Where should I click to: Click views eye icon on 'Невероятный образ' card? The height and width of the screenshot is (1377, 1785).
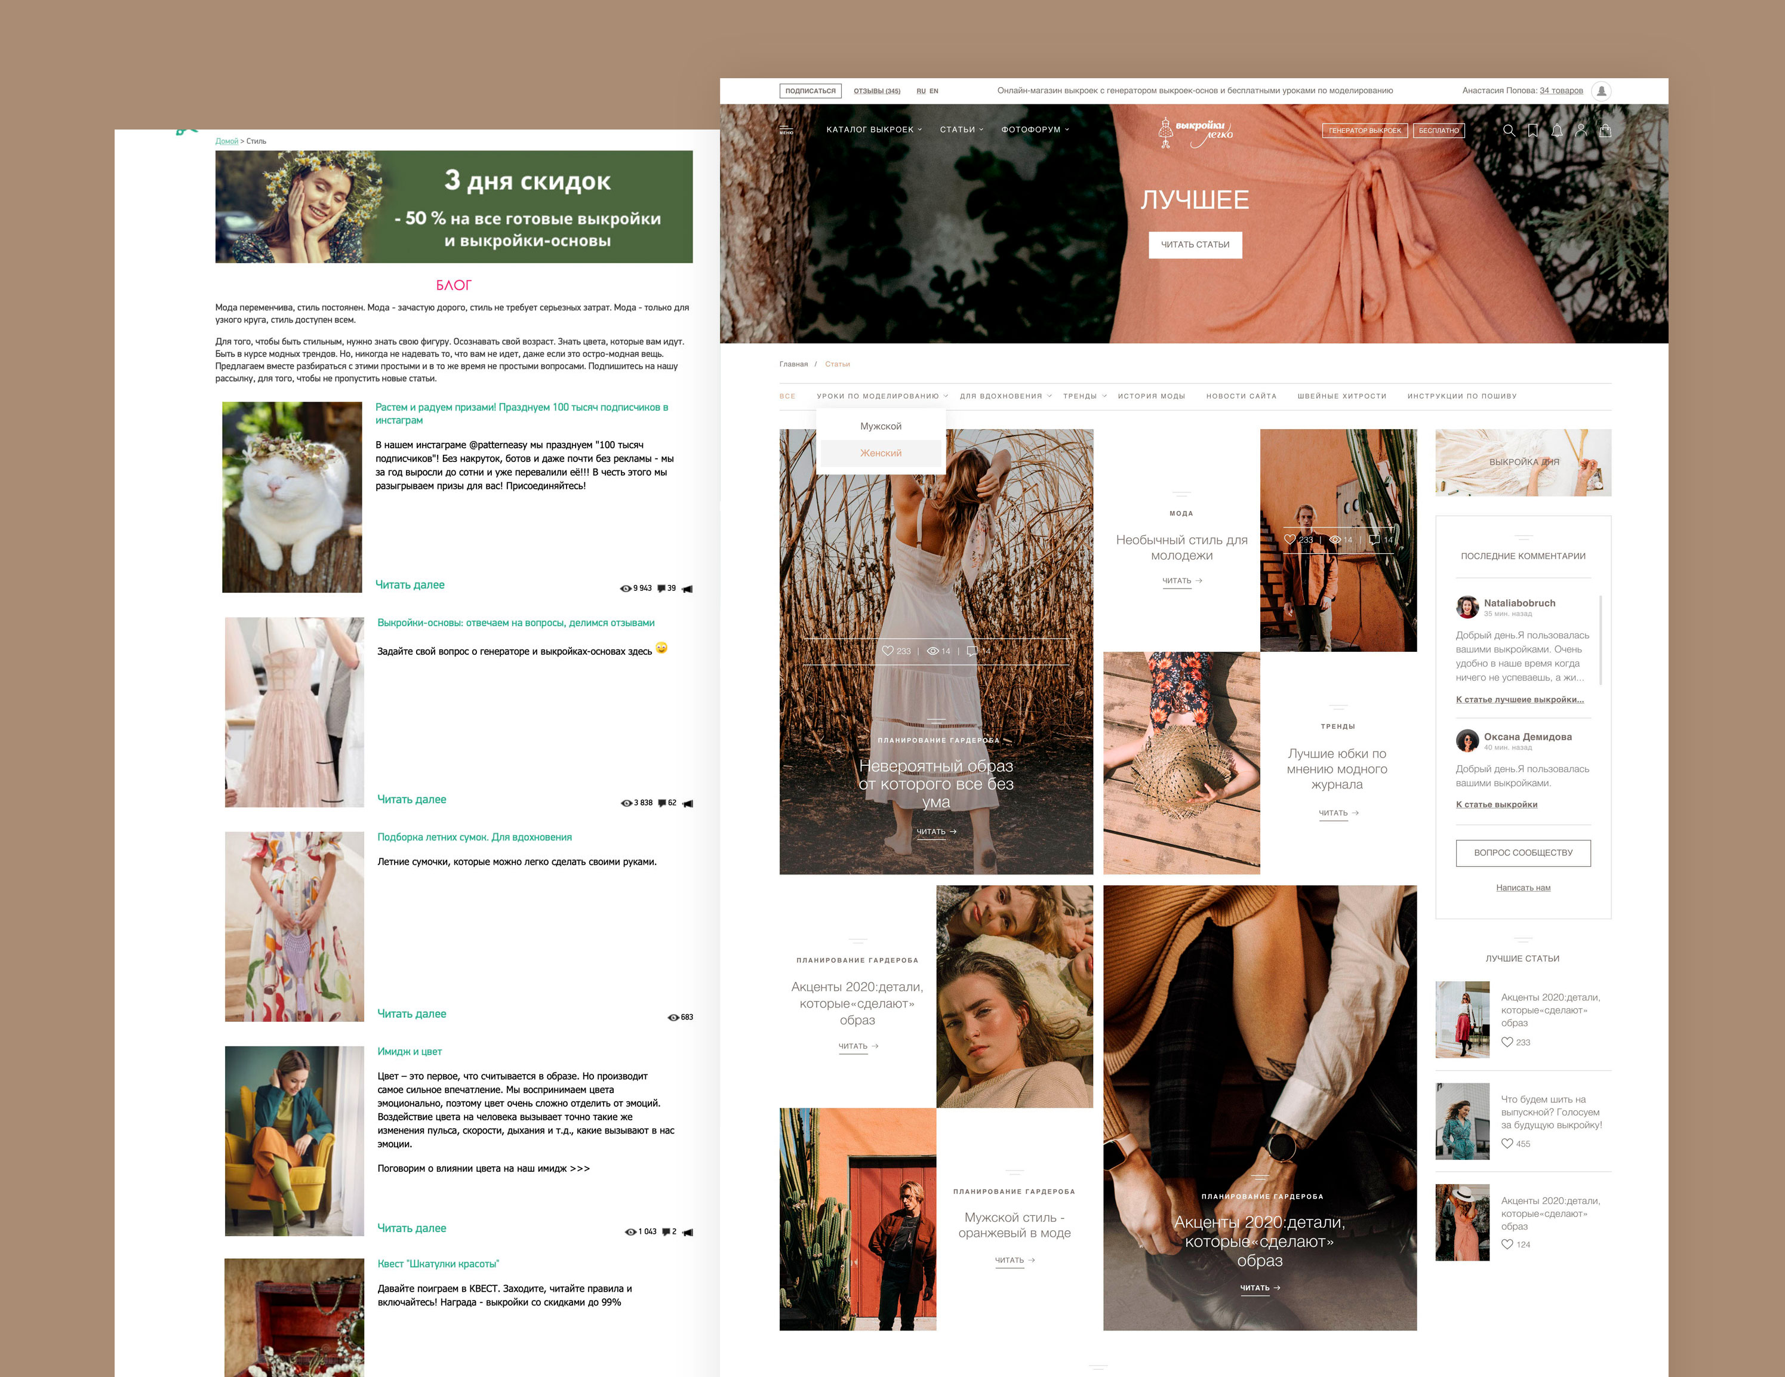pos(932,651)
